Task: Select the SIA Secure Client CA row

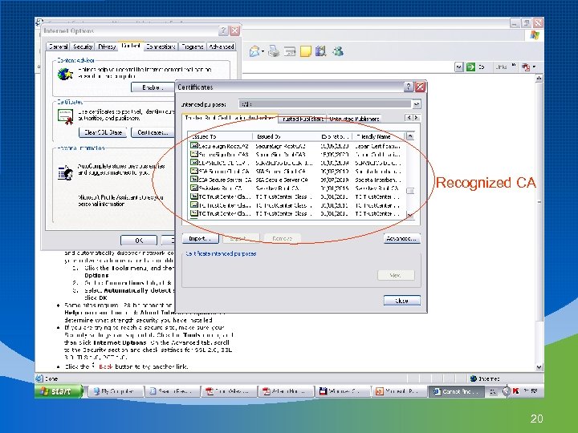Action: [x=297, y=172]
